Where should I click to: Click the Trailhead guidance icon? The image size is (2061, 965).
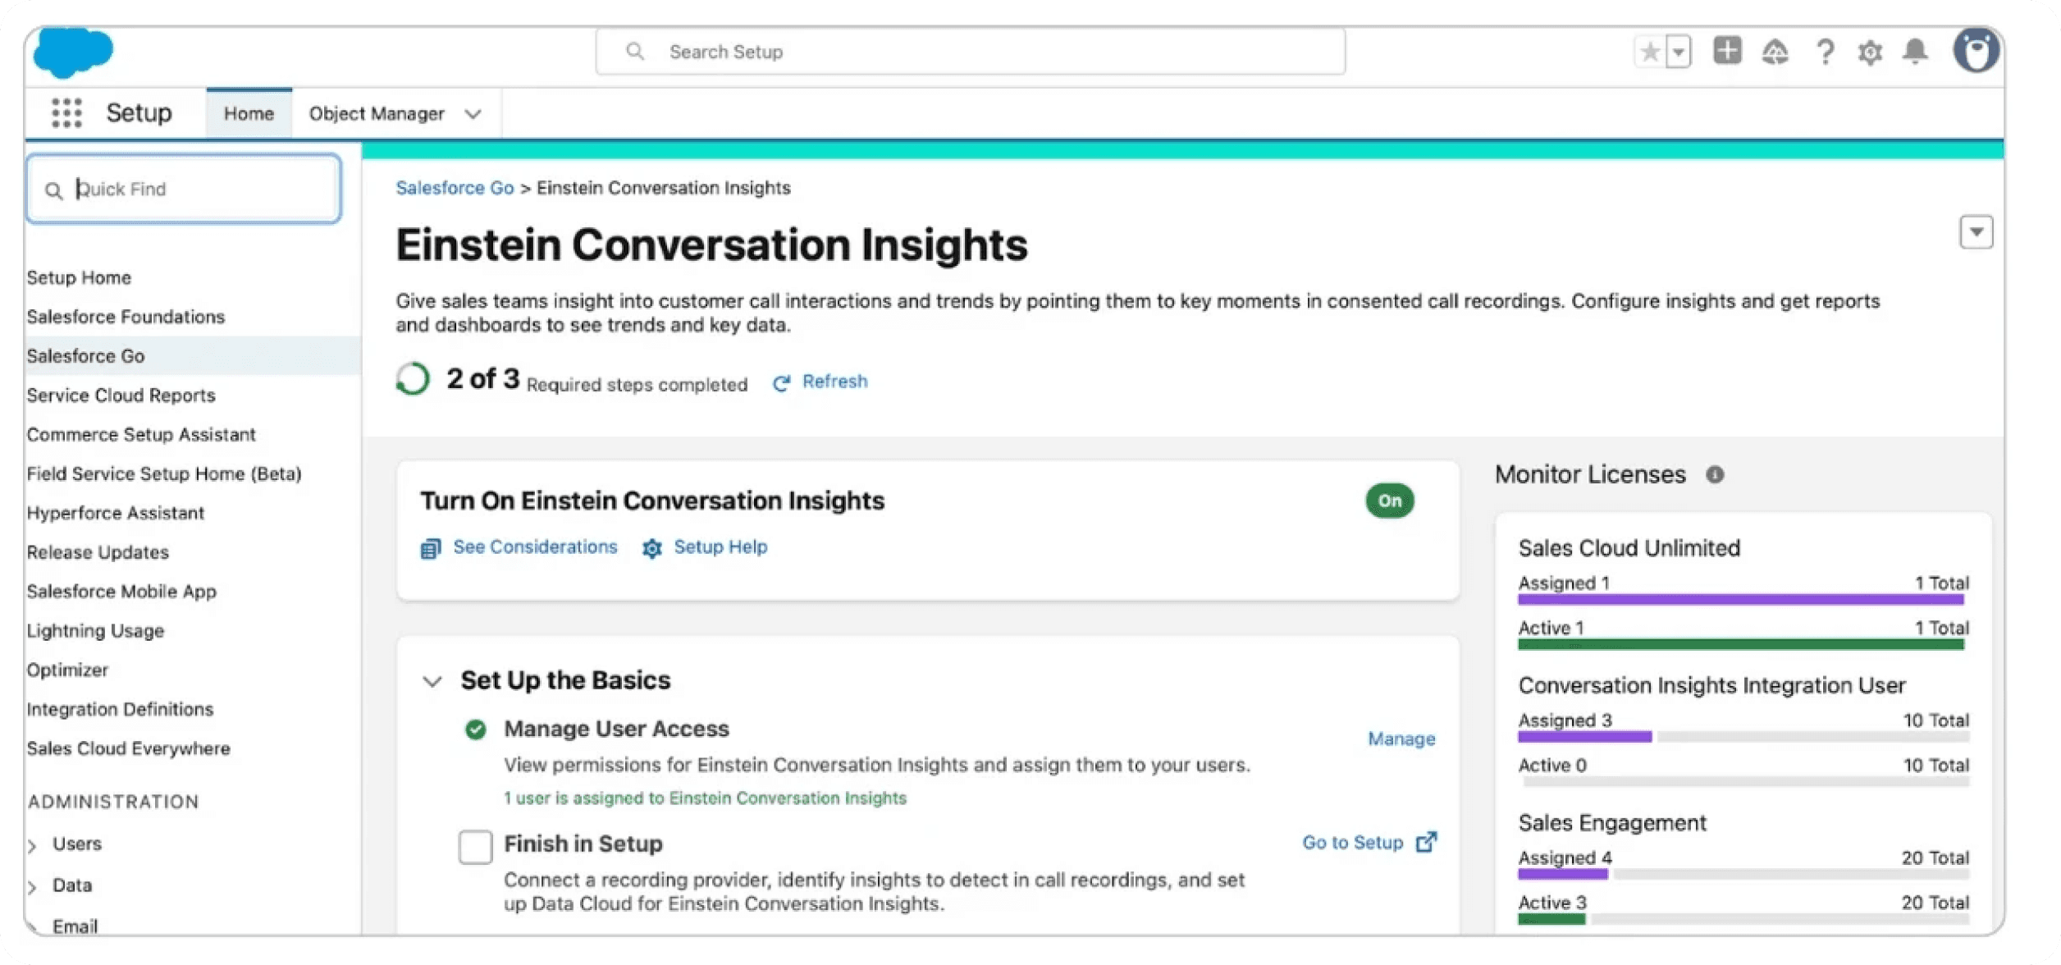1775,53
